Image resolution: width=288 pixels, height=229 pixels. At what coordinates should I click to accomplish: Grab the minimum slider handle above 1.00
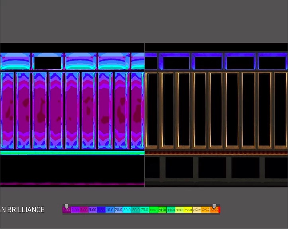click(67, 206)
